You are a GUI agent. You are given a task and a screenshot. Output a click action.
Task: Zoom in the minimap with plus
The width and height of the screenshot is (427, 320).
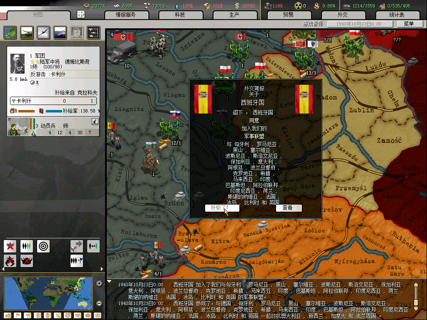click(99, 283)
